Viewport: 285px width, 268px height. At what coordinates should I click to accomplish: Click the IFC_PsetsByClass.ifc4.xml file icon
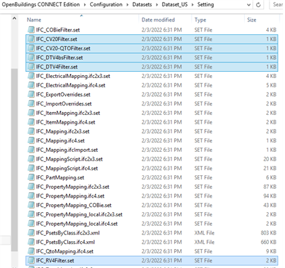tap(31, 242)
